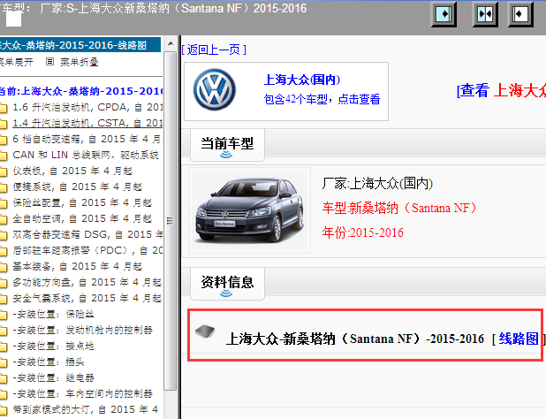Click the 当前:上海大众-桑塔纳-2015-2016 heading link
This screenshot has width=546, height=419.
tap(80, 91)
